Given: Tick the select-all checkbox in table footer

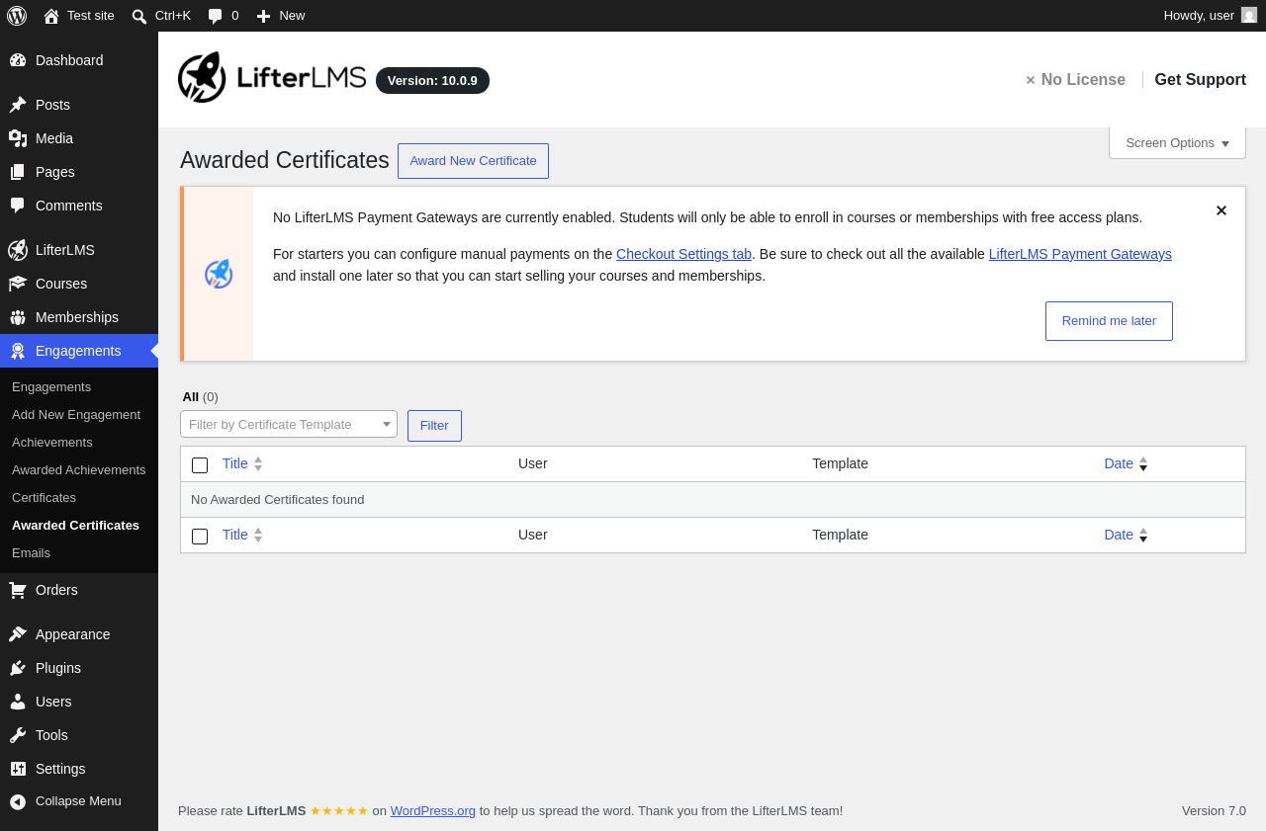Looking at the screenshot, I should [200, 536].
